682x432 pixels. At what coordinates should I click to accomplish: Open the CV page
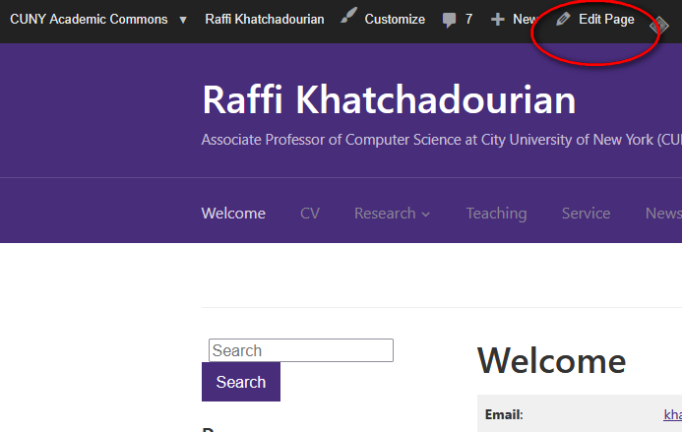click(x=310, y=214)
